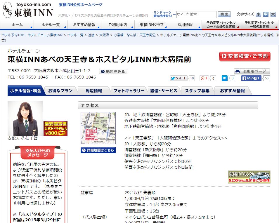Image resolution: width=279 pixels, height=223 pixels.
Task: Select the 設備・サービス tab
Action: pyautogui.click(x=164, y=91)
